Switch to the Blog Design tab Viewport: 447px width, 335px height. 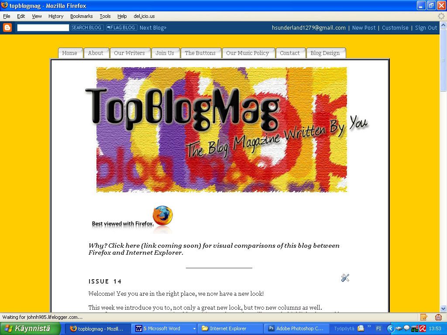(326, 53)
